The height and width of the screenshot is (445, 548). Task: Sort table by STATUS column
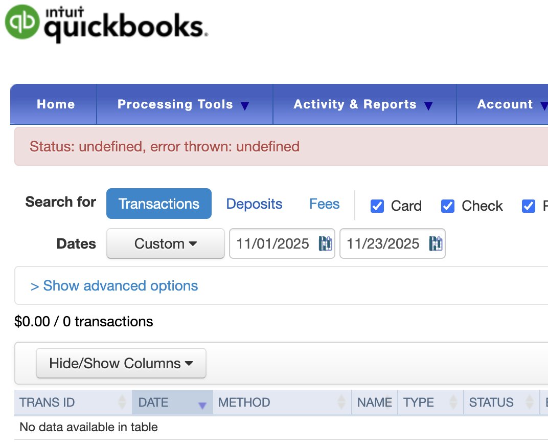pyautogui.click(x=501, y=402)
